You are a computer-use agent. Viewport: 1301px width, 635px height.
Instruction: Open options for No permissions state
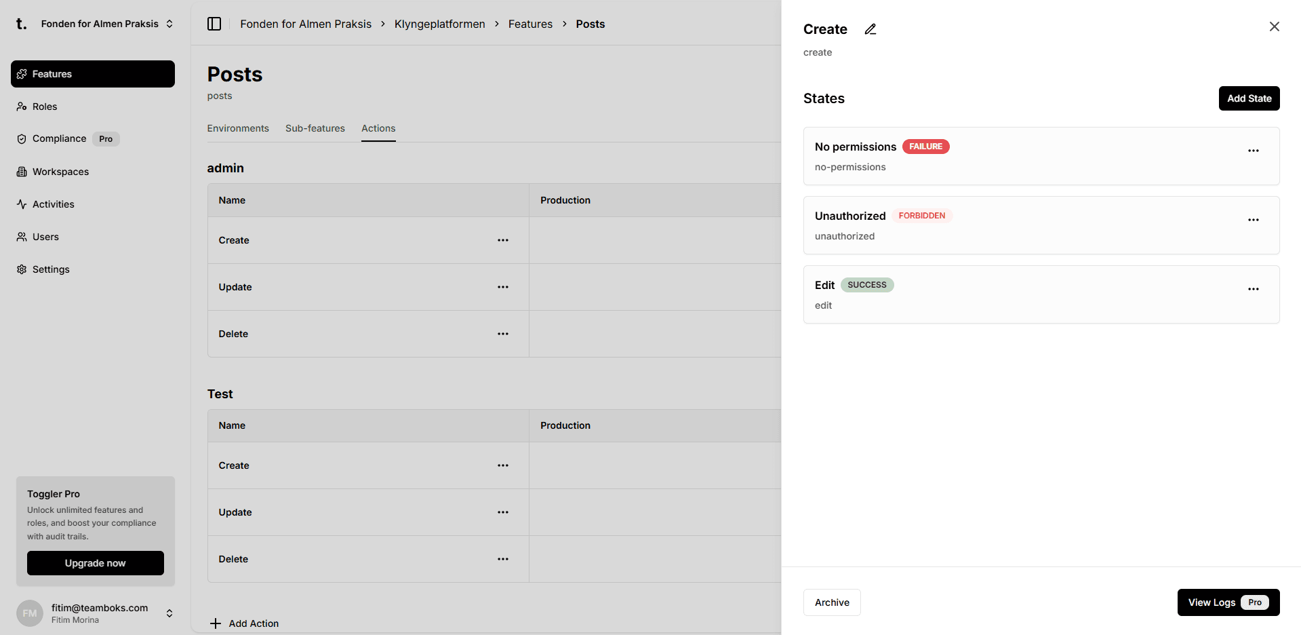tap(1253, 151)
